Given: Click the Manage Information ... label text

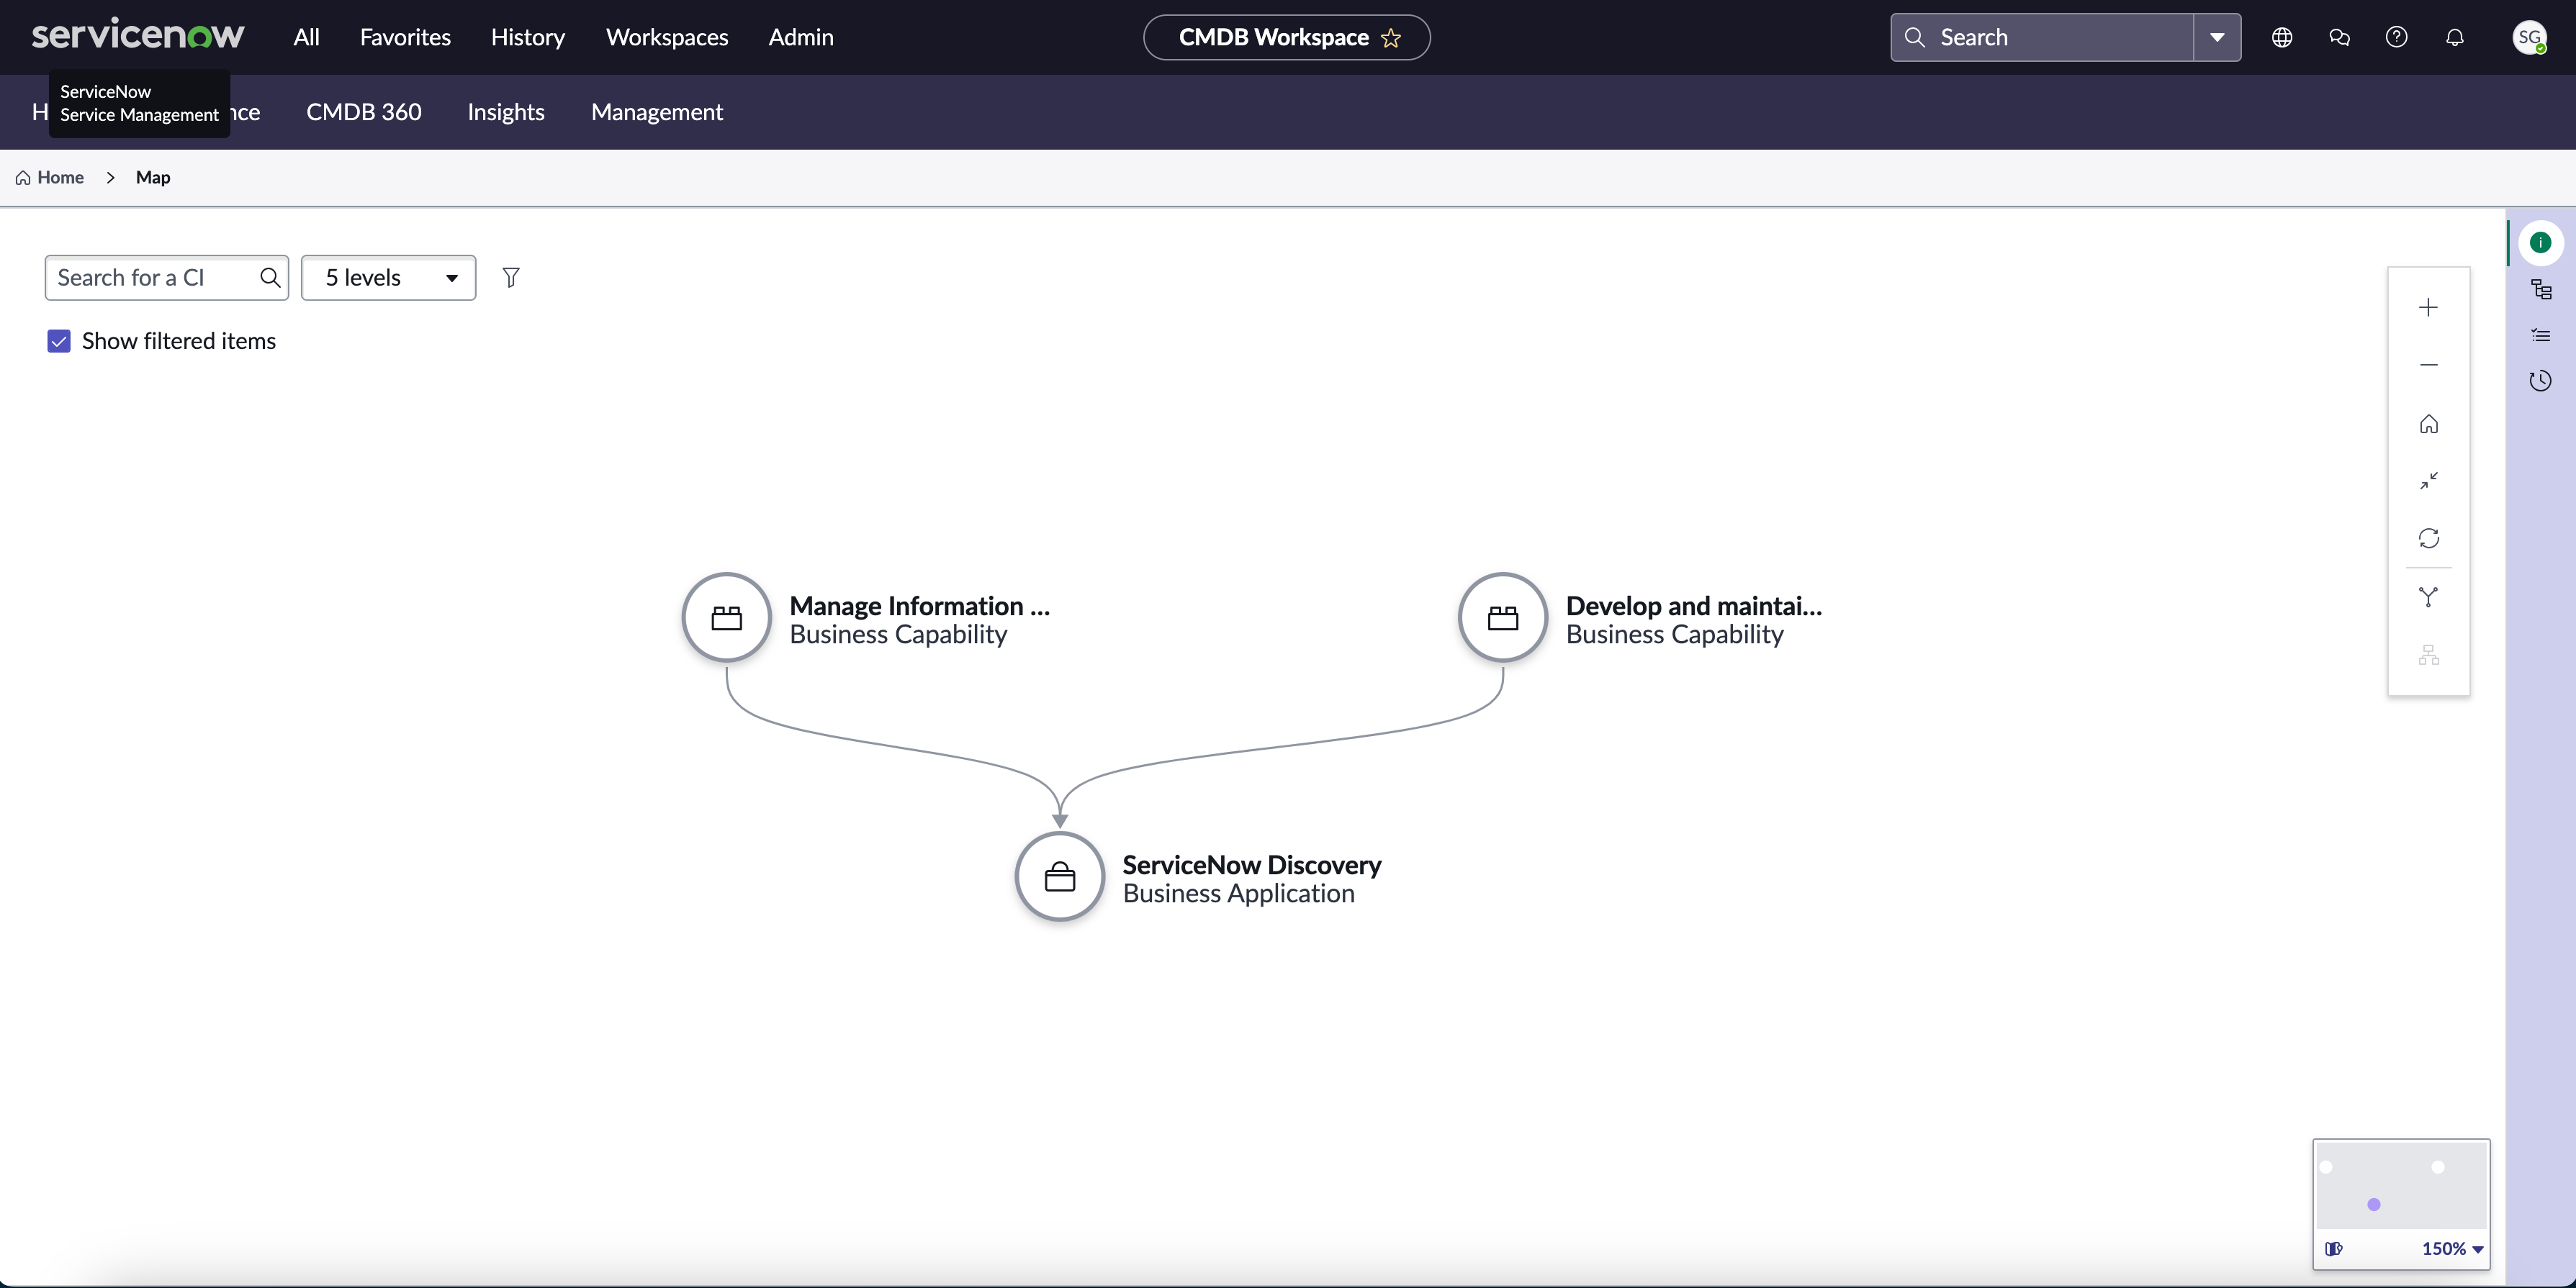Looking at the screenshot, I should [x=920, y=606].
